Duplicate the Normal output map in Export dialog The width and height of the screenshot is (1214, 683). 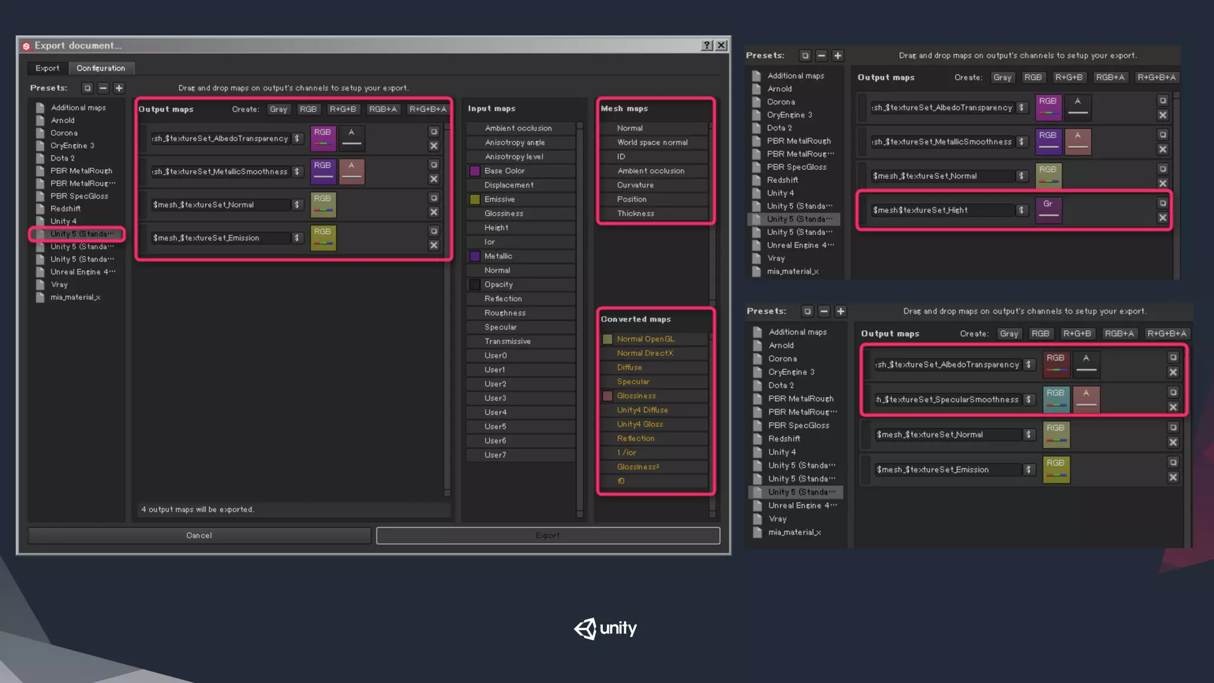tap(434, 198)
